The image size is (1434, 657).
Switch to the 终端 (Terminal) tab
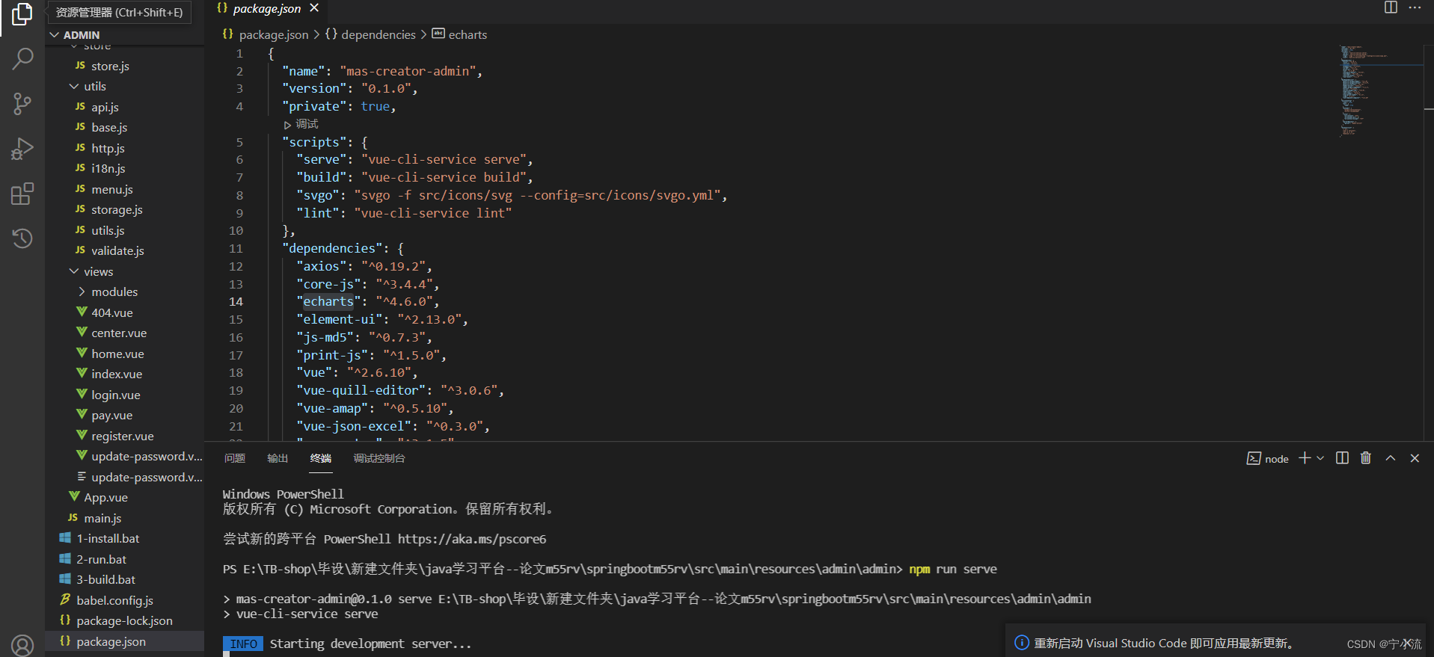(x=321, y=458)
